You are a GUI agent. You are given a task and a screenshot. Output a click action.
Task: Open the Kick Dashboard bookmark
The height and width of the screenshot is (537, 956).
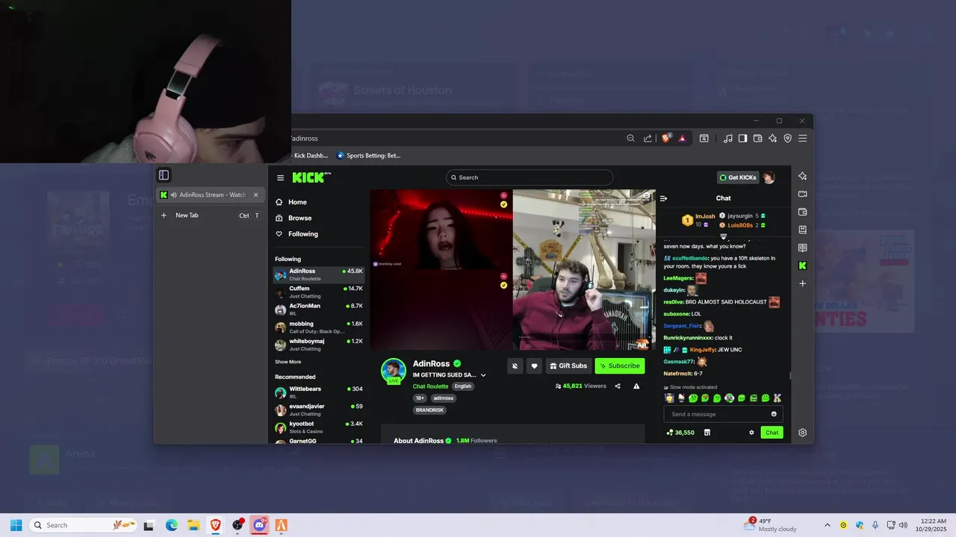pyautogui.click(x=309, y=155)
